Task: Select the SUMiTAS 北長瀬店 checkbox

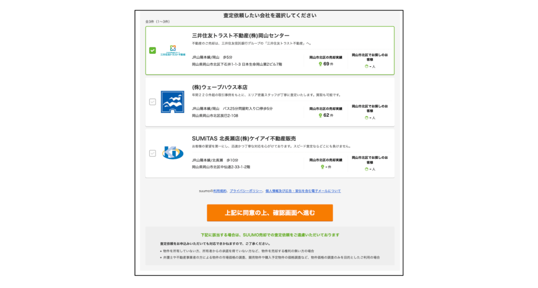Action: tap(152, 153)
